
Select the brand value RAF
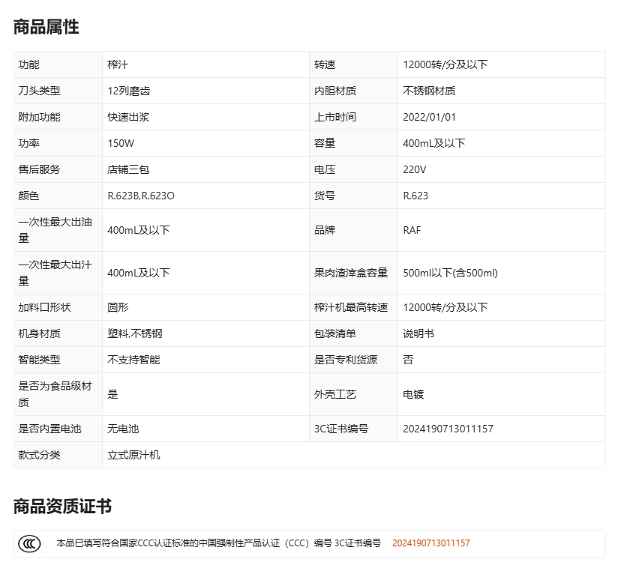[412, 230]
